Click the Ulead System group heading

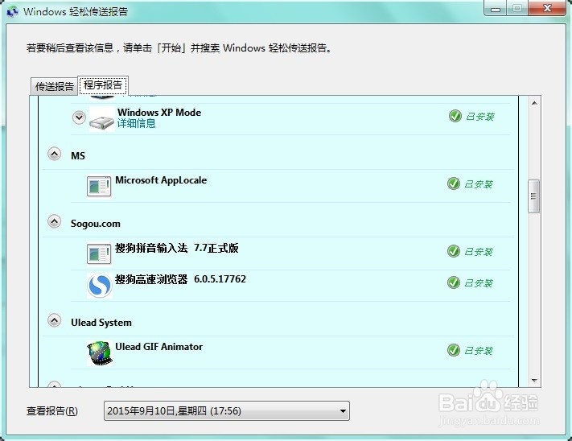(x=101, y=323)
